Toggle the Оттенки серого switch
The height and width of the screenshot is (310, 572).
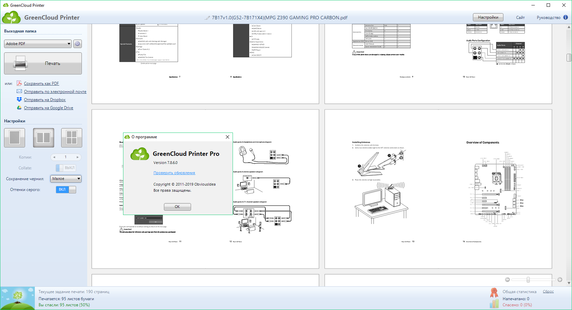tap(66, 190)
